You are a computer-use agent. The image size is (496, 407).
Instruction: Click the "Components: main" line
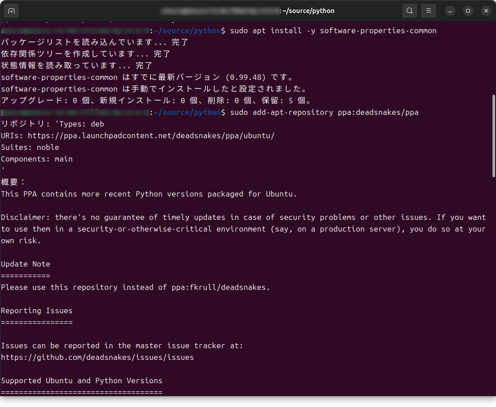pyautogui.click(x=37, y=159)
